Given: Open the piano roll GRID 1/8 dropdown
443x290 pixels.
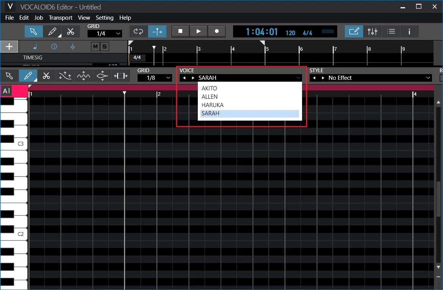Looking at the screenshot, I should click(x=155, y=78).
